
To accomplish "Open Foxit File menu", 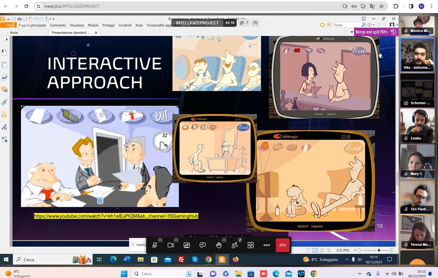I will tap(9, 25).
